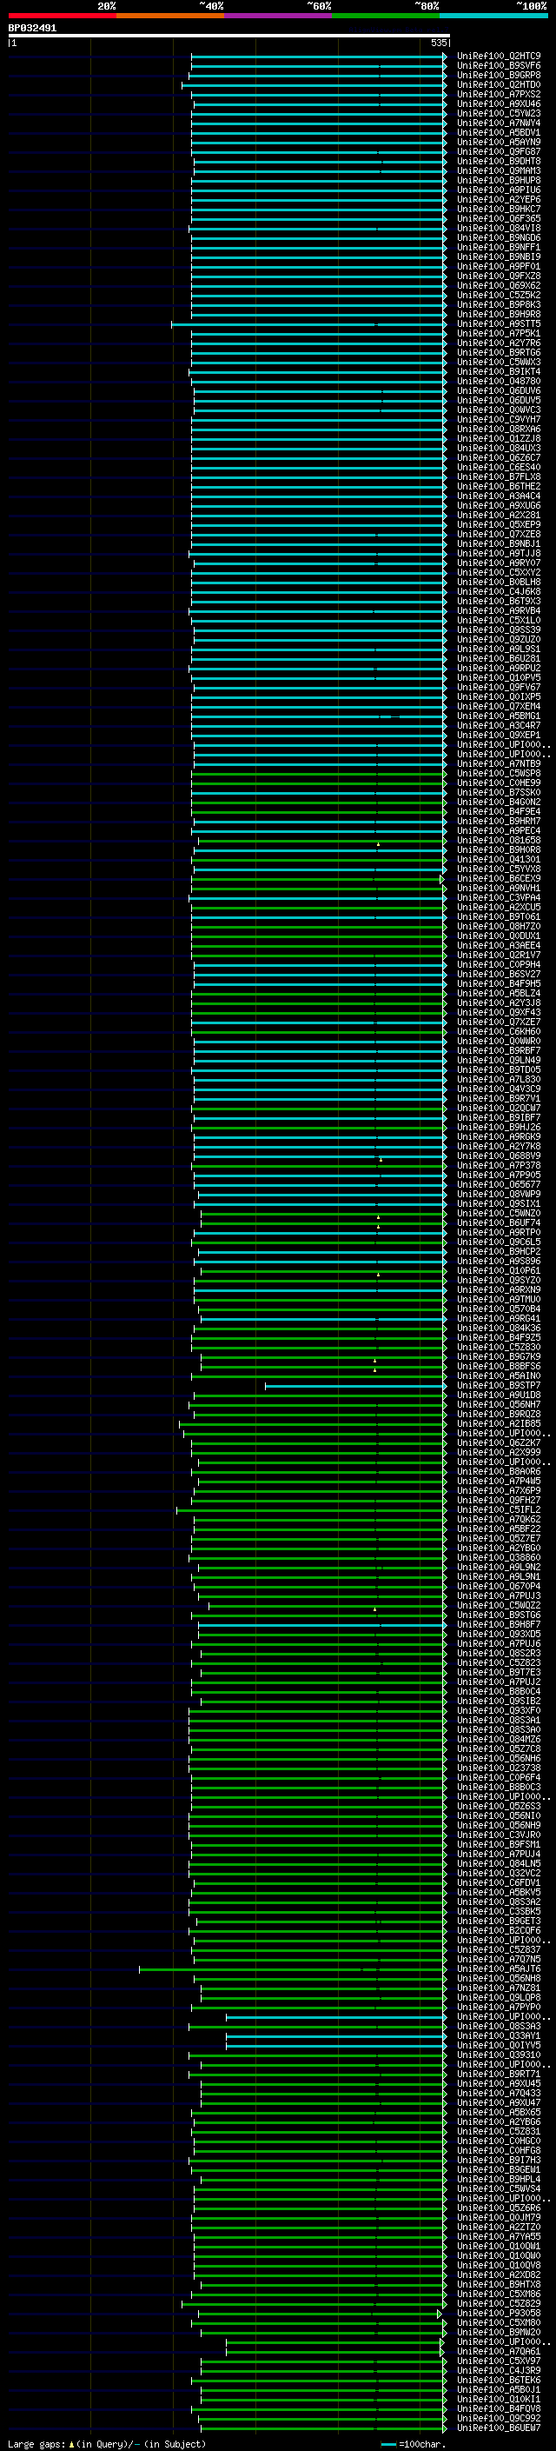556x2451 pixels.
Task: Click UniRef100_Q84VI8 label
Action: (498, 229)
